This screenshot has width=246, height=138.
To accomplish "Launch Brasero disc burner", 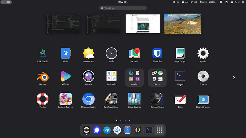I will (x=203, y=78).
